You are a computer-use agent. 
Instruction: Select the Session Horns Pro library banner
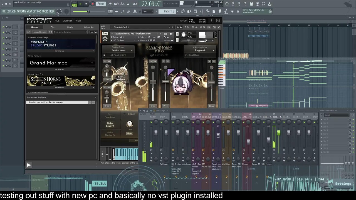61,81
